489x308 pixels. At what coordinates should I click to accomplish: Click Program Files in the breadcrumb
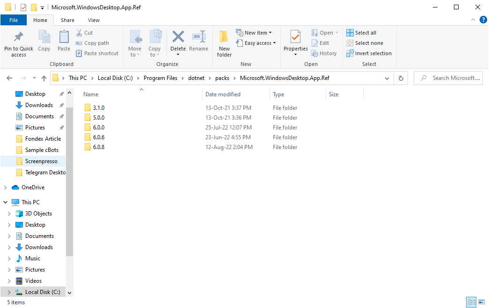click(x=161, y=78)
